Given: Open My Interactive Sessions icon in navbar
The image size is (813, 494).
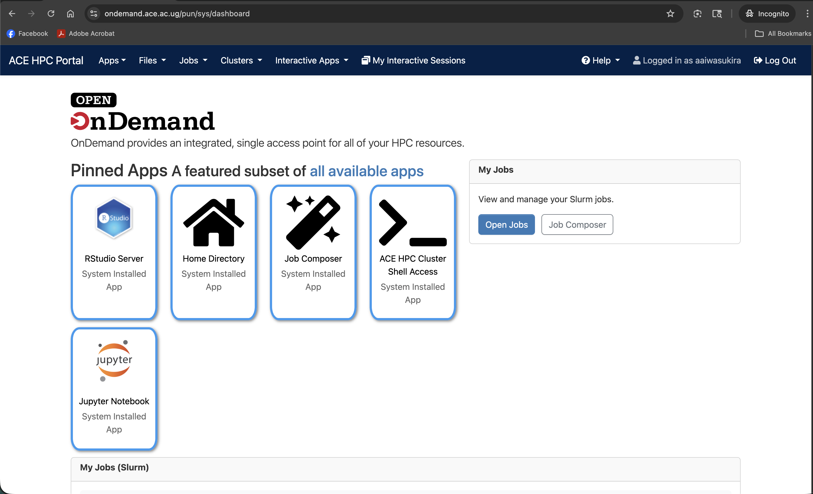Looking at the screenshot, I should pos(366,60).
